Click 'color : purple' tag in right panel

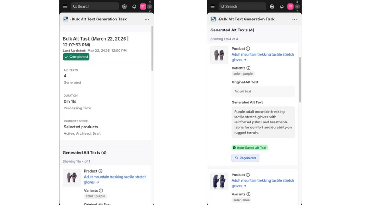[243, 74]
